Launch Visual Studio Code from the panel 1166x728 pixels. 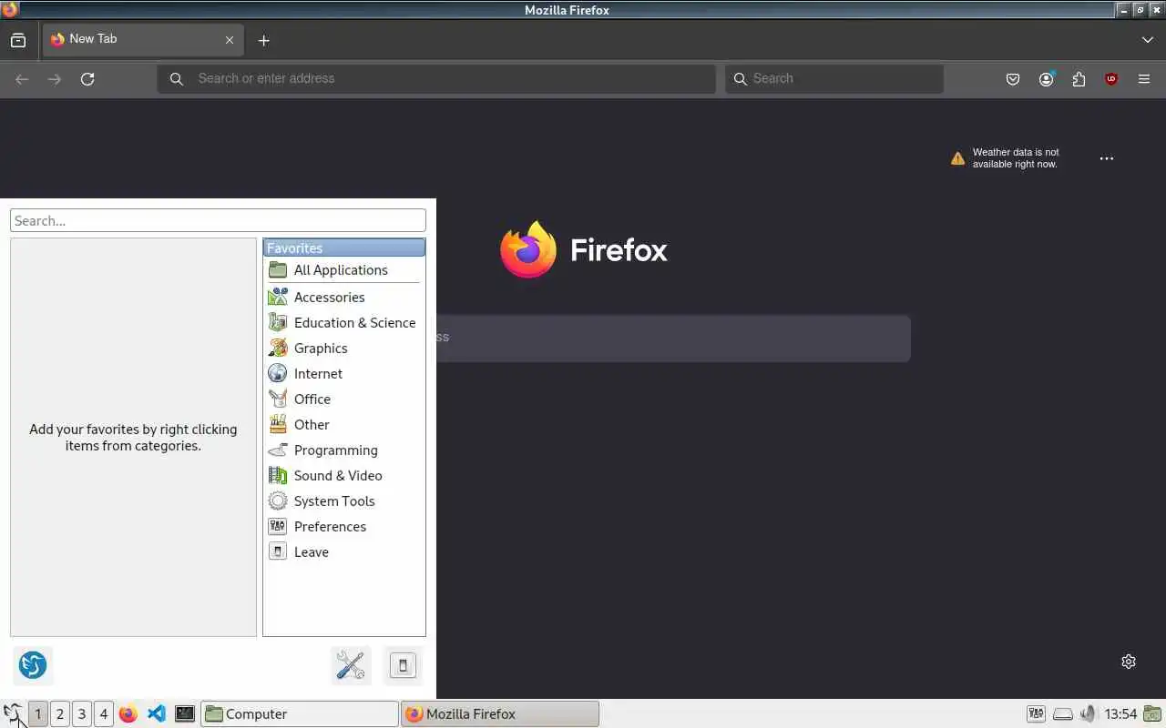coord(157,714)
